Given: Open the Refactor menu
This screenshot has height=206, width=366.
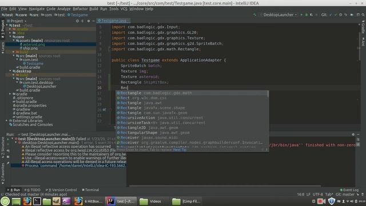Looking at the screenshot, I should tap(80, 9).
